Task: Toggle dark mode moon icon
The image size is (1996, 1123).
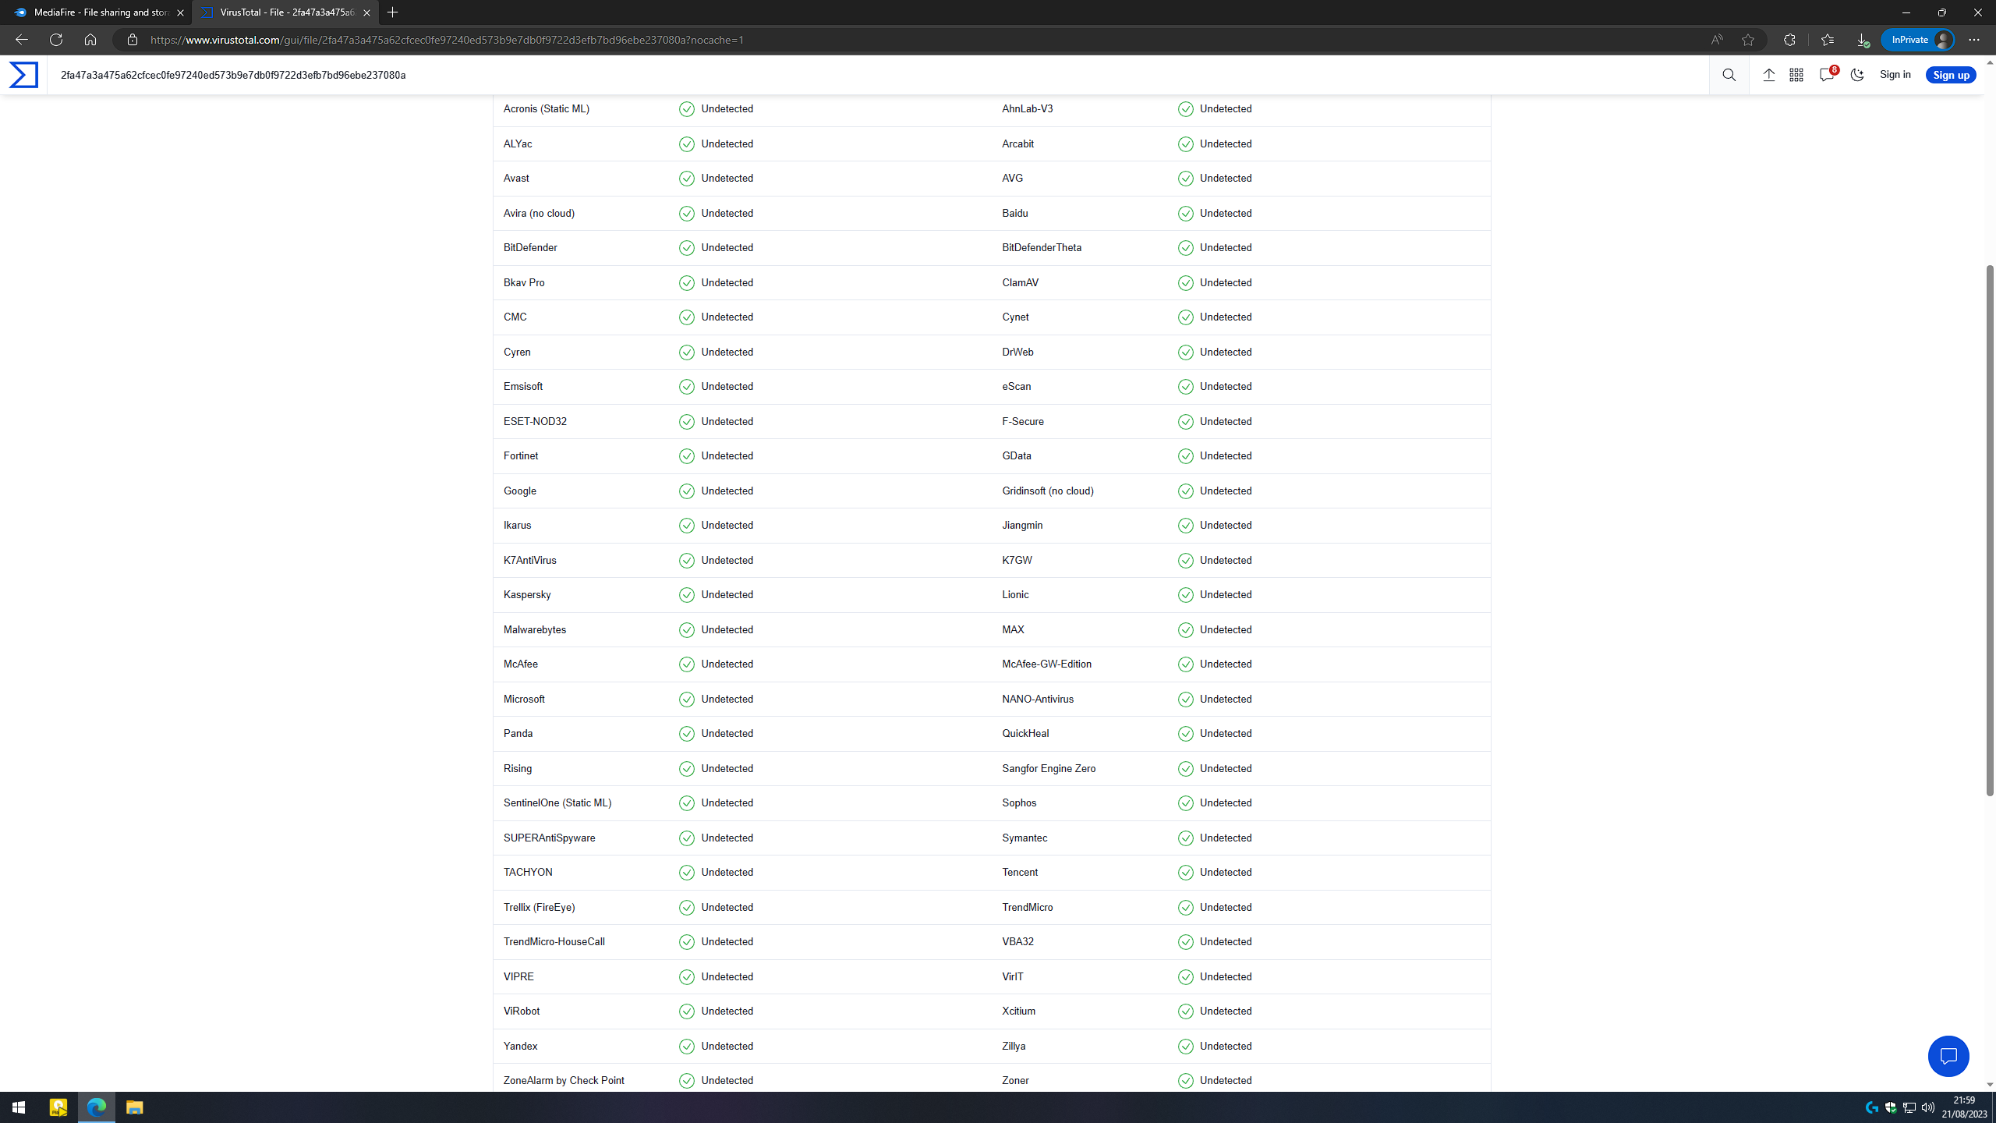Action: pyautogui.click(x=1857, y=75)
